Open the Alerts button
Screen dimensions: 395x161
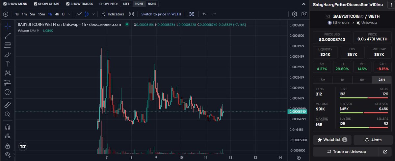pyautogui.click(x=373, y=140)
